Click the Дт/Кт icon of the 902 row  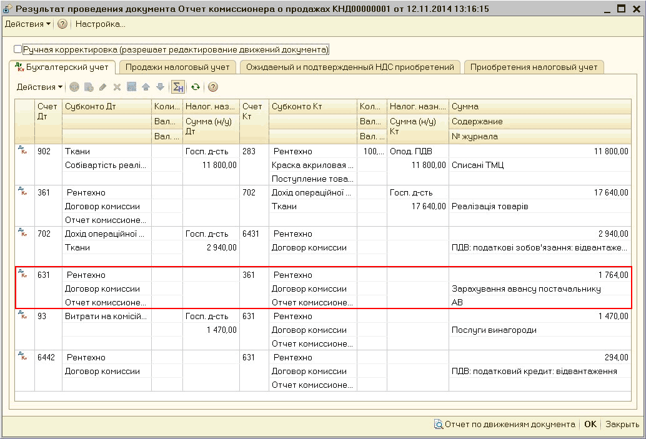[23, 150]
